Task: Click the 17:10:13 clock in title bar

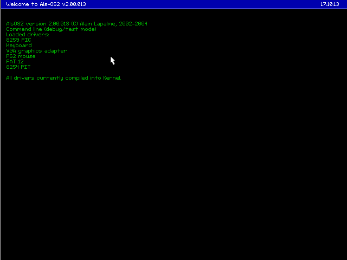Action: [330, 4]
